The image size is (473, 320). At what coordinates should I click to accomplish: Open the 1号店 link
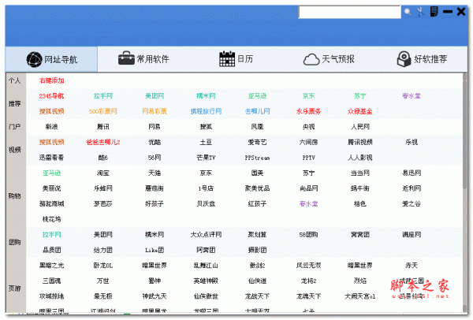(206, 188)
